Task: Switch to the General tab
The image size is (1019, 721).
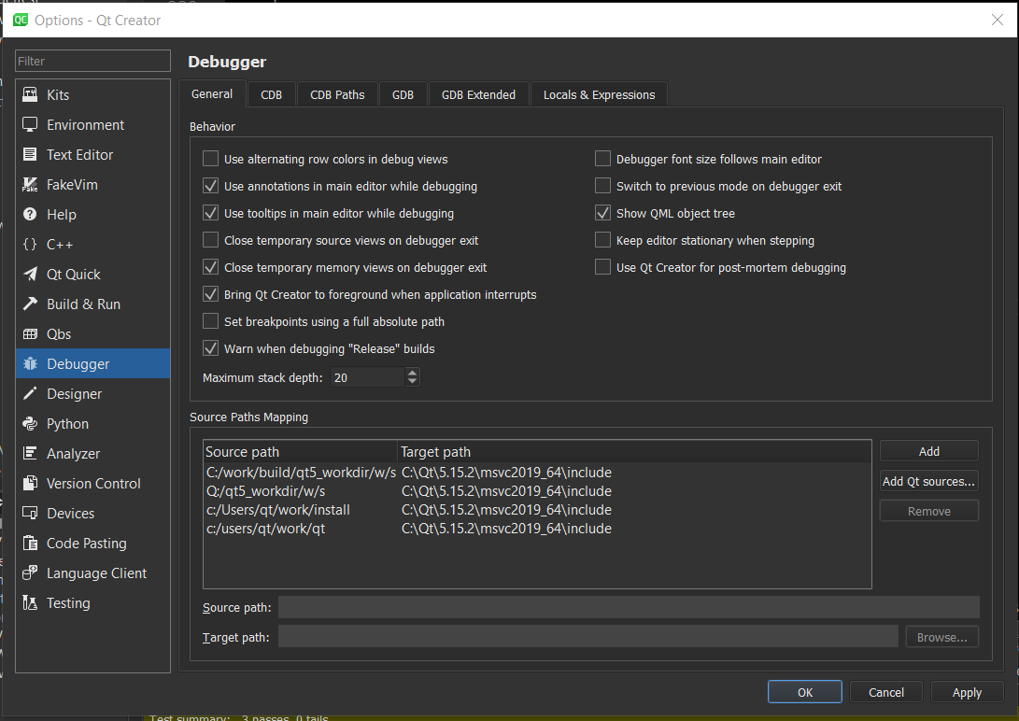Action: [212, 94]
